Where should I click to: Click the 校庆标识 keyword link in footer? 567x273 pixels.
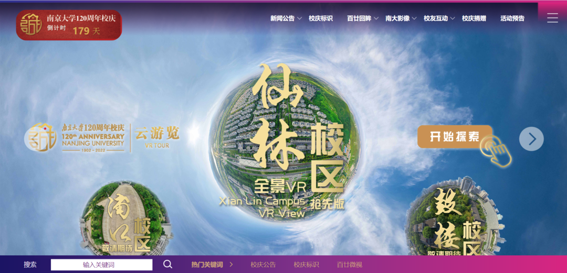click(x=306, y=265)
